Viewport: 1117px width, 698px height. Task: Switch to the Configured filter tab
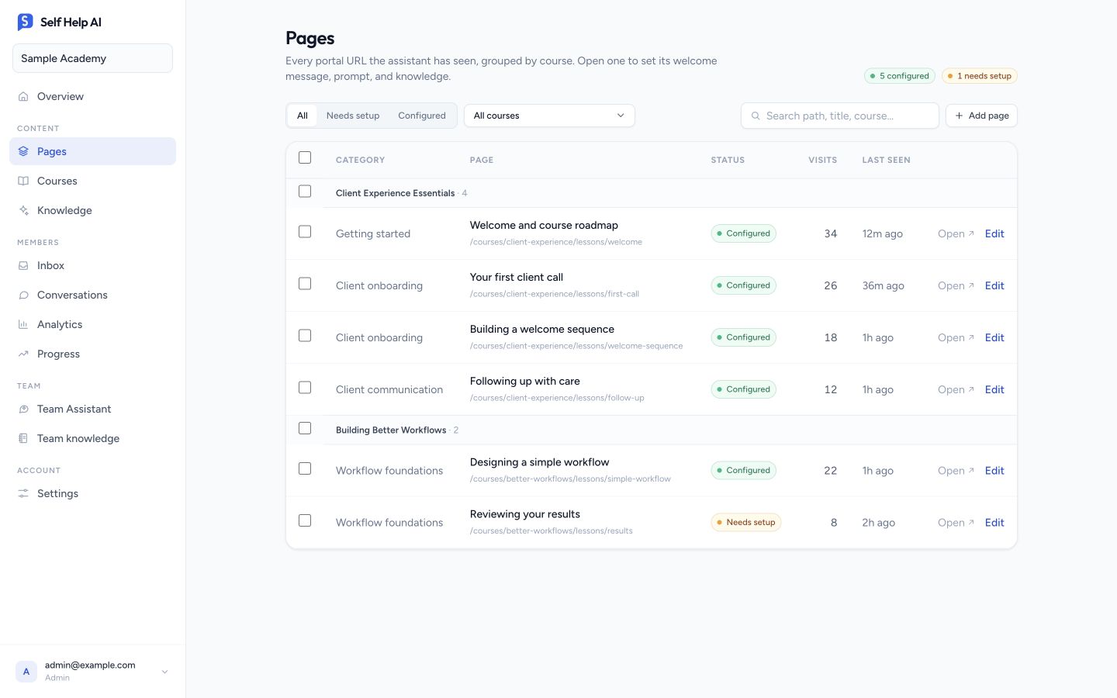(422, 116)
